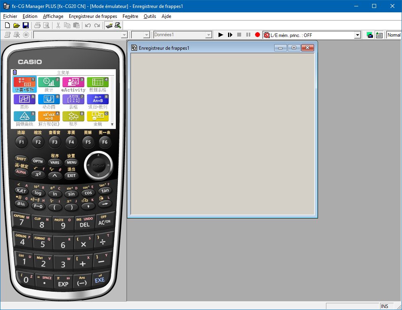Viewport: 402px width, 310px height.
Task: Open the Fichier menu
Action: pyautogui.click(x=10, y=16)
